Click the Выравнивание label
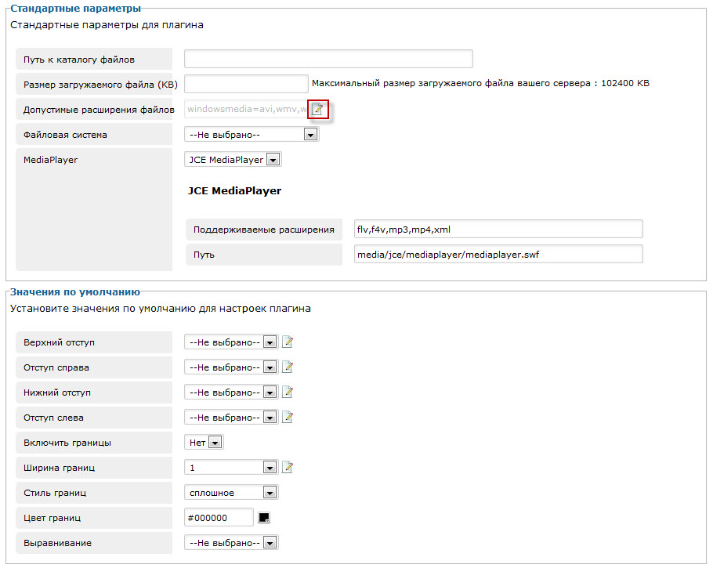 click(58, 543)
